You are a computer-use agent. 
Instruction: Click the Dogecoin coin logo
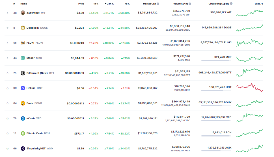[x=23, y=28]
